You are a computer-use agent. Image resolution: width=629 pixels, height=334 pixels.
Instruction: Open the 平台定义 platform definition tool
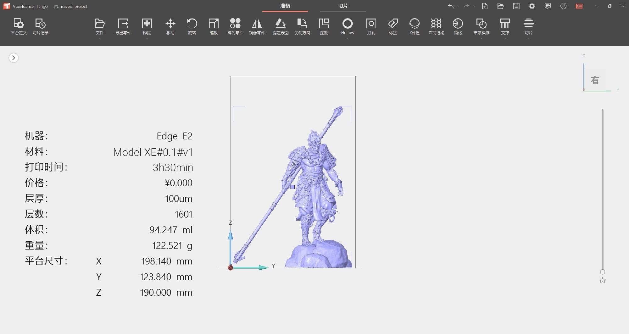point(19,26)
